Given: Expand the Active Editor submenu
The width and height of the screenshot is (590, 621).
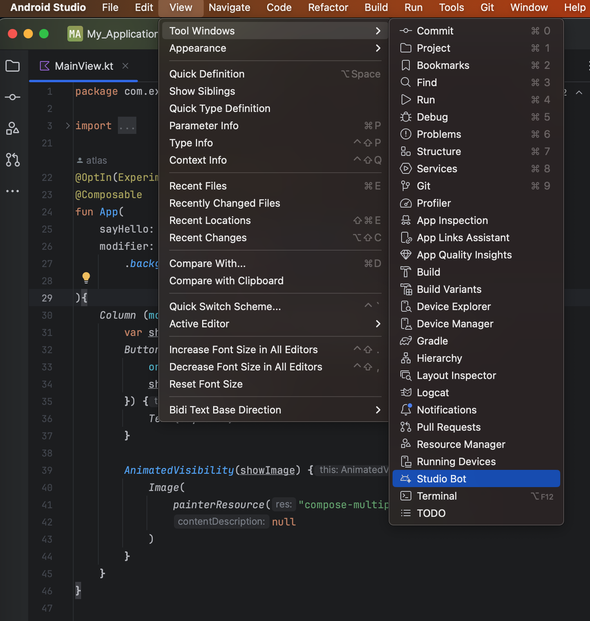Looking at the screenshot, I should [x=275, y=323].
